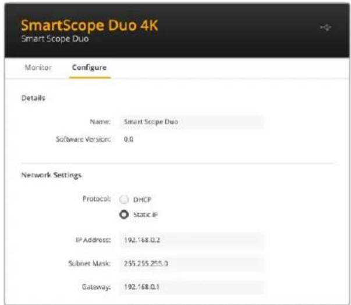This screenshot has width=351, height=305.
Task: Click the USB connection icon in header
Action: [325, 27]
